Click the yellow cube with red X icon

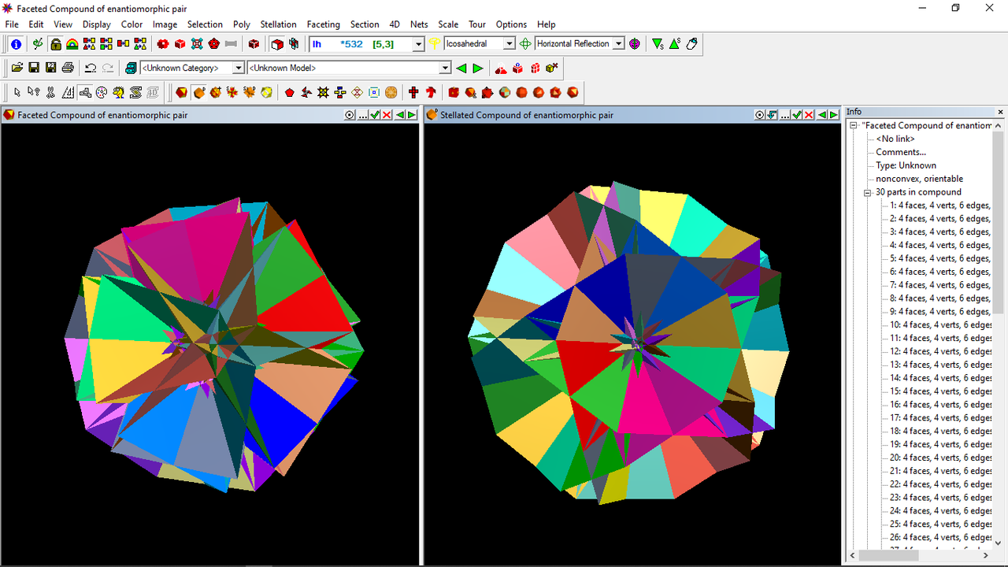click(x=552, y=68)
